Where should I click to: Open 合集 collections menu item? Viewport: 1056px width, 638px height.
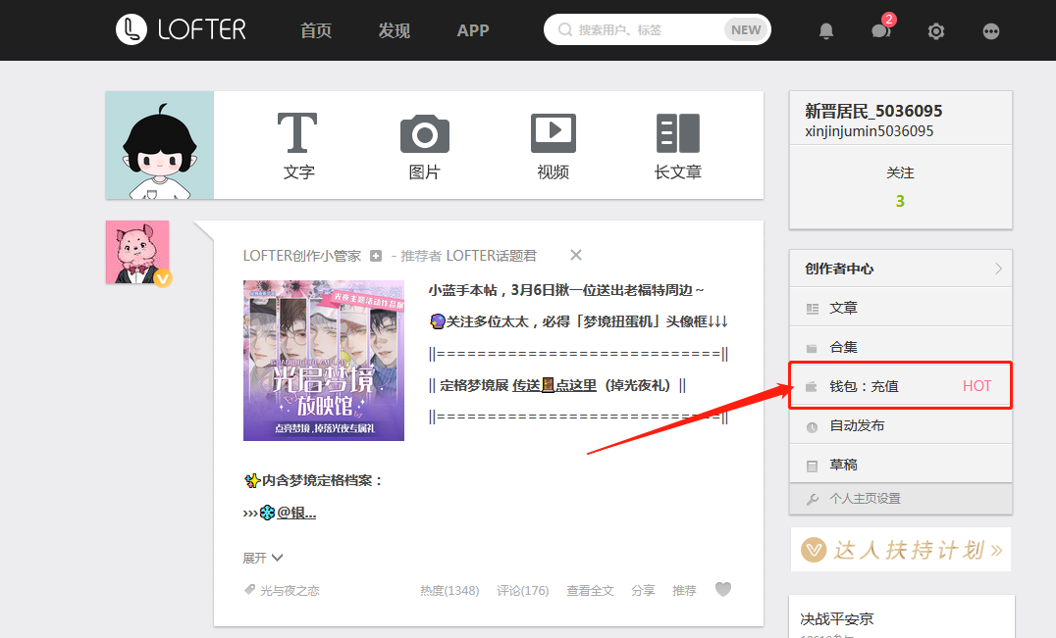pyautogui.click(x=900, y=347)
